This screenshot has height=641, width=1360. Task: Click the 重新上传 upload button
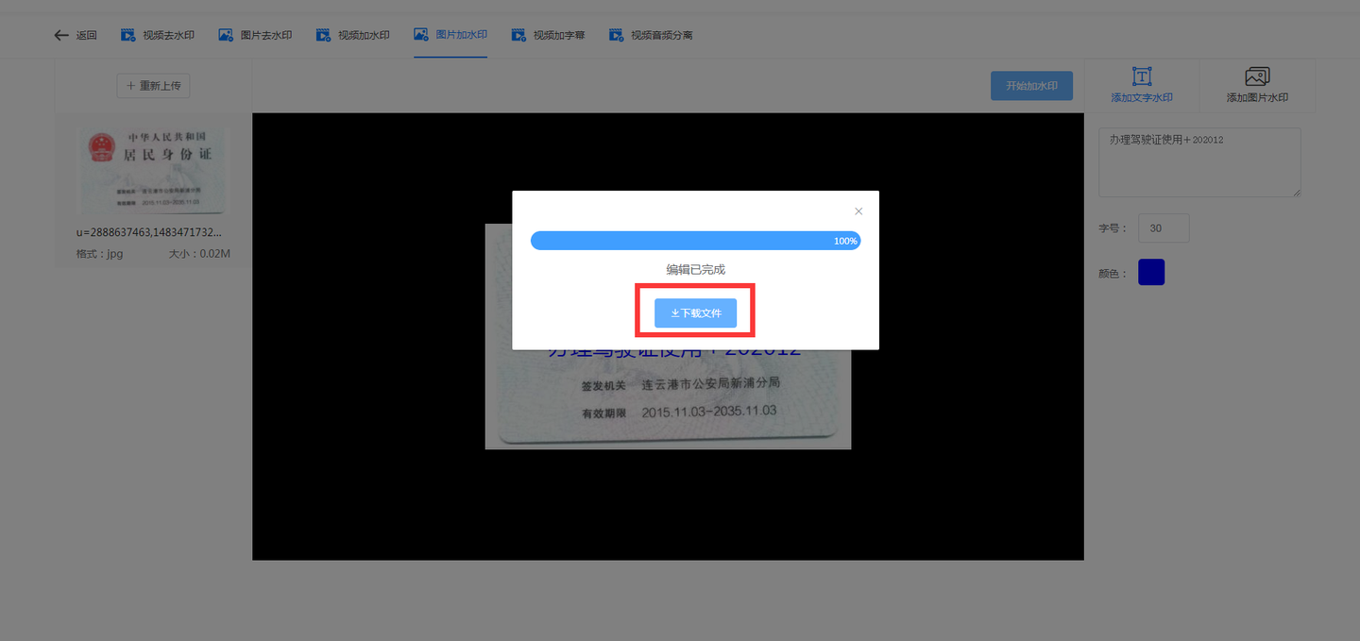[154, 85]
